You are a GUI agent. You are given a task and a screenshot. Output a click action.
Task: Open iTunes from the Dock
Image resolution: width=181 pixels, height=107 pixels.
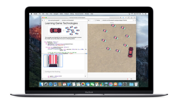[111, 85]
